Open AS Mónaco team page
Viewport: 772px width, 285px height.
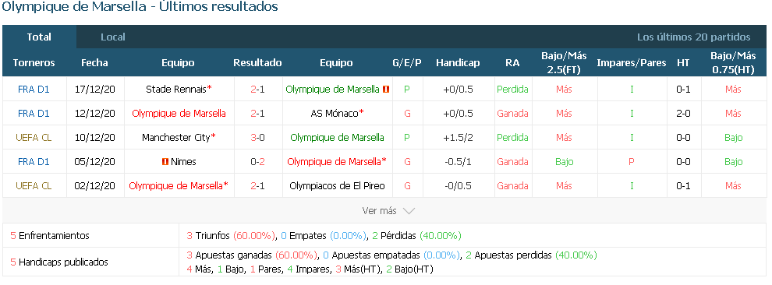tap(335, 114)
